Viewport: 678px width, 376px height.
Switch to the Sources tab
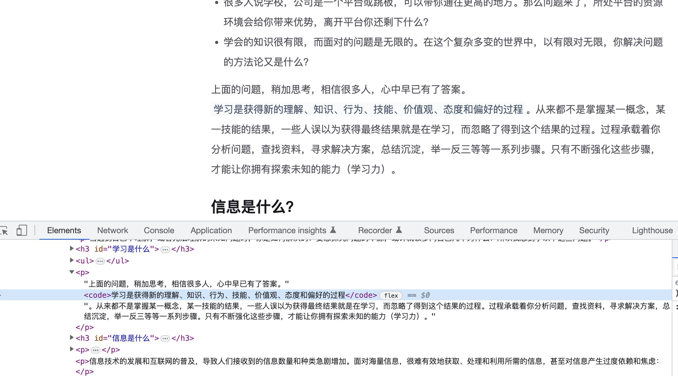pyautogui.click(x=439, y=230)
